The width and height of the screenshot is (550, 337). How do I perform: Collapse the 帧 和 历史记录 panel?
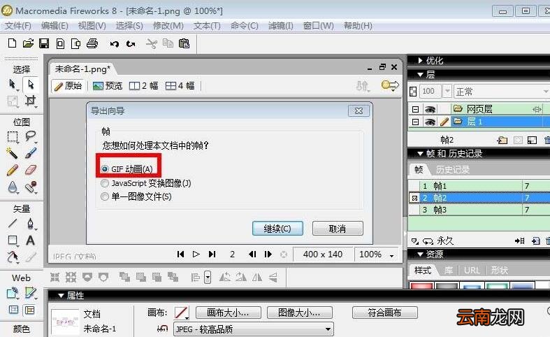click(420, 153)
